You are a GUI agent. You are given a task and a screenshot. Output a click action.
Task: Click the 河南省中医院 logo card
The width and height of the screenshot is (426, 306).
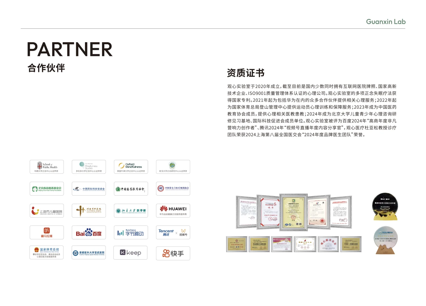[x=89, y=211]
